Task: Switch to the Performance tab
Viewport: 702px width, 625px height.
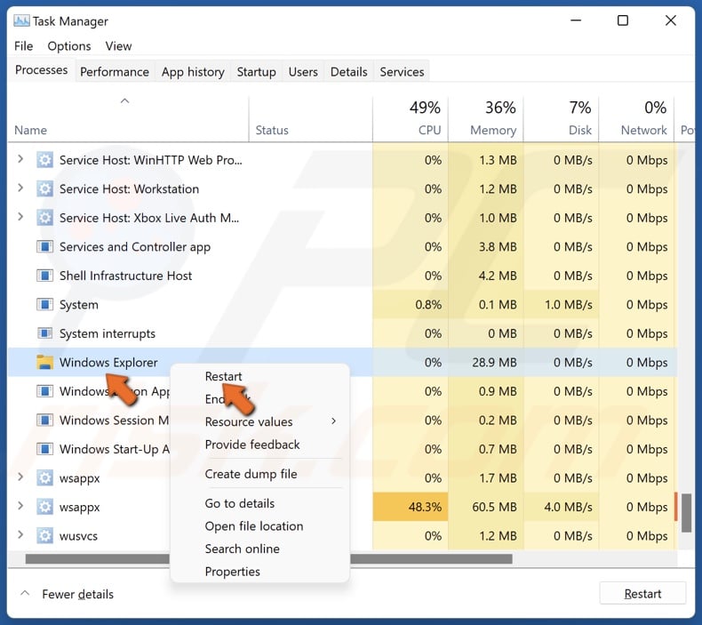Action: (115, 72)
